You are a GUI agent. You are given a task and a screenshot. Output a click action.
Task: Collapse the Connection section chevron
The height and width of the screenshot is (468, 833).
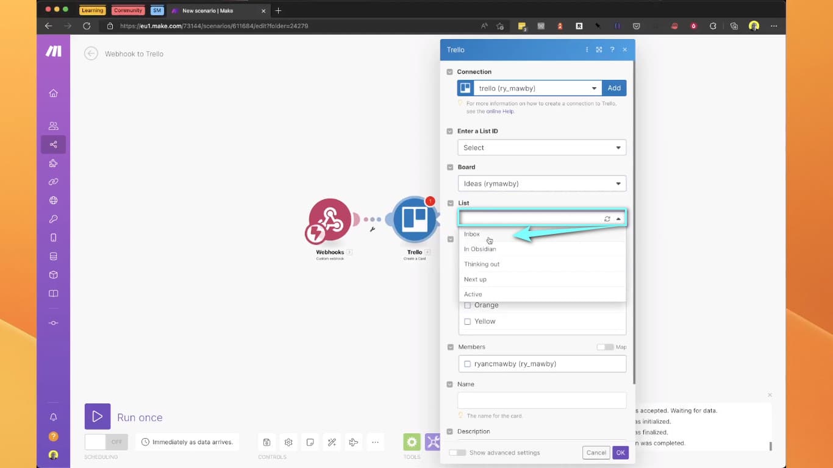click(x=450, y=72)
